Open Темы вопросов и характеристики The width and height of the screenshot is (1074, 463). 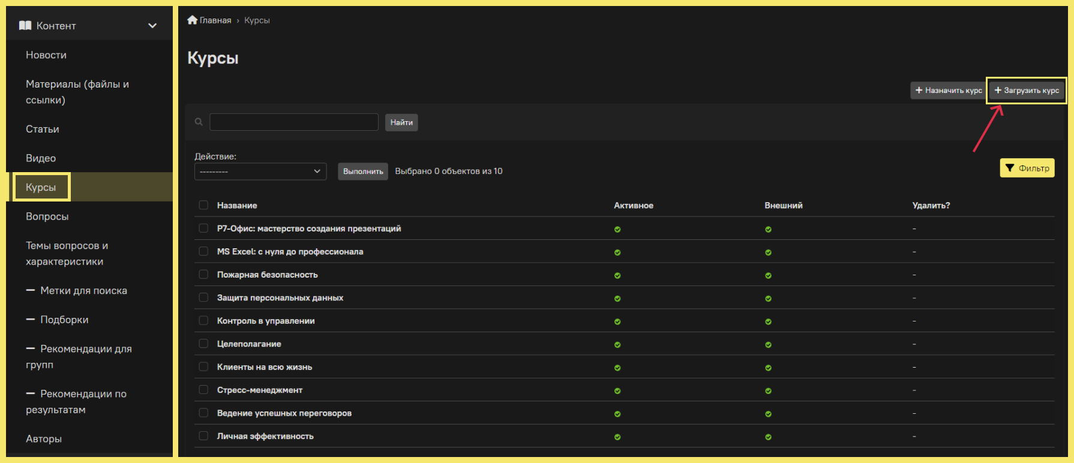tap(67, 253)
